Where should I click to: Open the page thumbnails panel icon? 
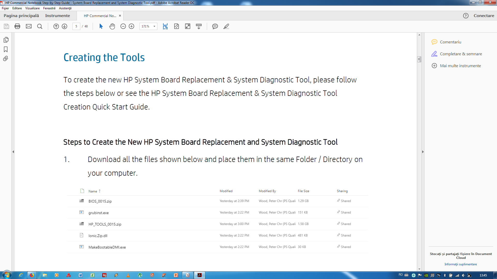(6, 40)
